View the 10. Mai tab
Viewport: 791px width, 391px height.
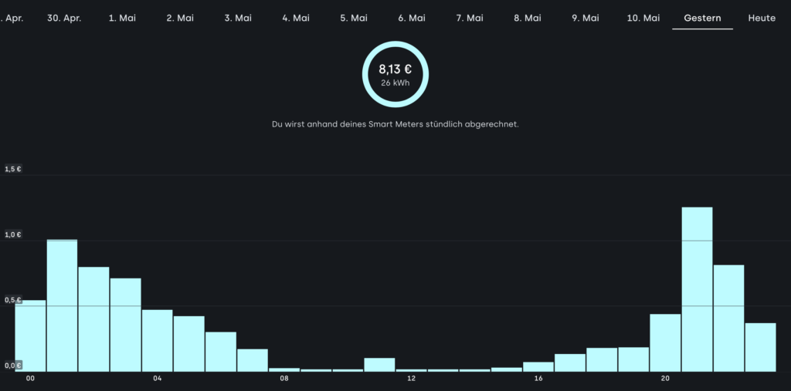coord(643,18)
